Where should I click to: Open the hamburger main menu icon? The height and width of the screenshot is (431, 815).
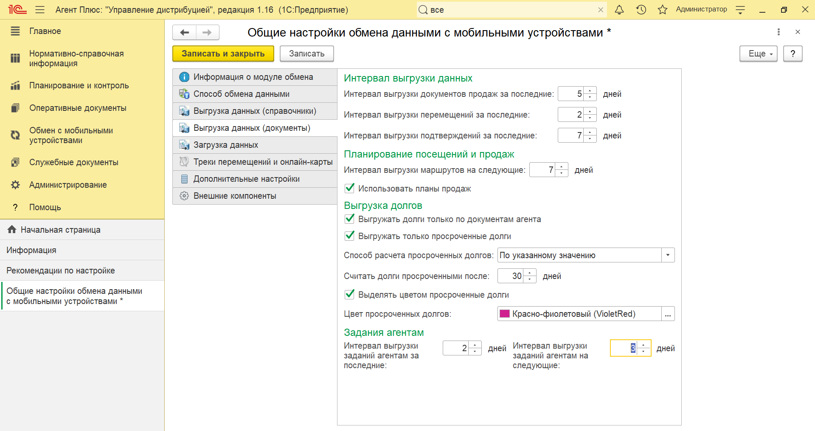tap(40, 10)
